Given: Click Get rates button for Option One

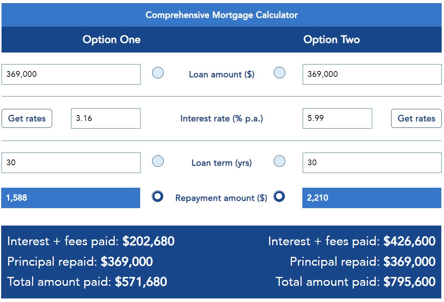Looking at the screenshot, I should point(27,119).
